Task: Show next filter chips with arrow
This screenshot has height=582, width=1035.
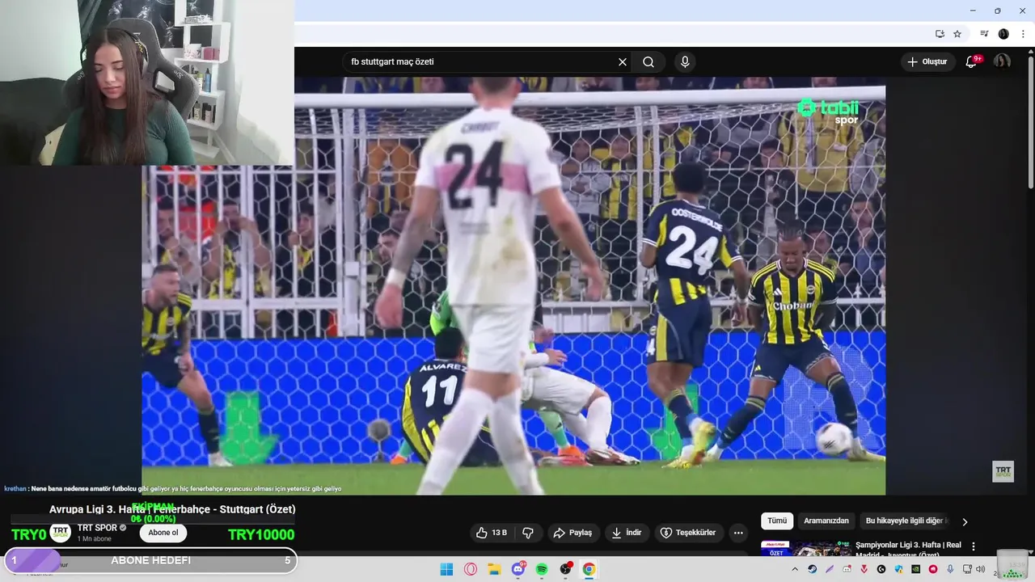Action: pyautogui.click(x=965, y=522)
